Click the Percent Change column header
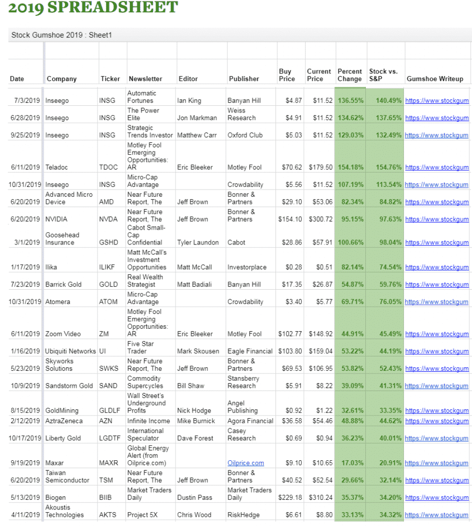The width and height of the screenshot is (472, 526). click(x=350, y=75)
